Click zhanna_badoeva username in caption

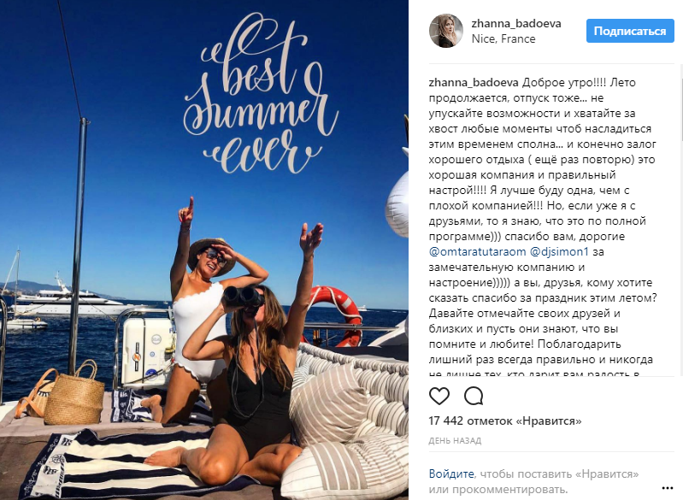474,83
